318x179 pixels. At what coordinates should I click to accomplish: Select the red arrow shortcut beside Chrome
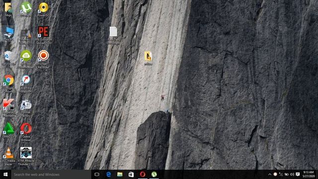click(x=26, y=84)
